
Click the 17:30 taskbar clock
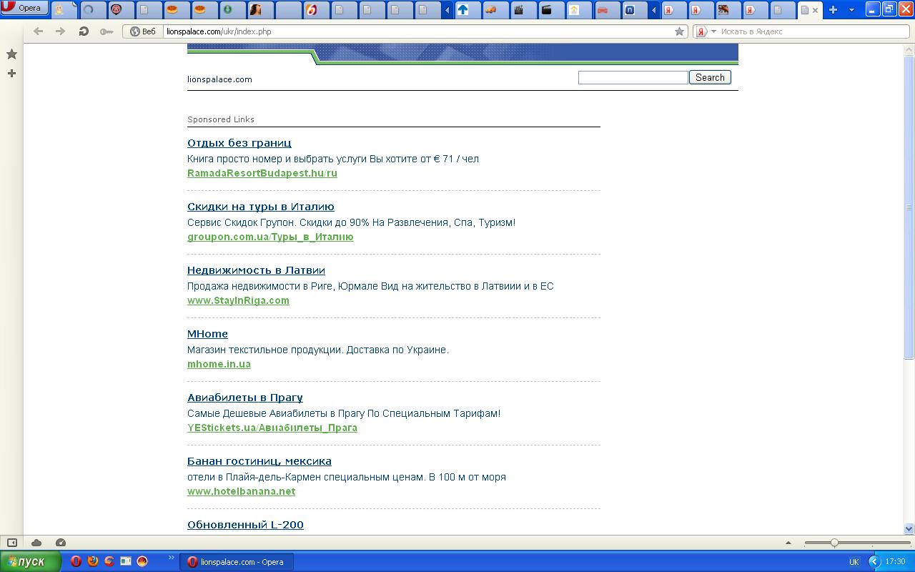pyautogui.click(x=895, y=562)
